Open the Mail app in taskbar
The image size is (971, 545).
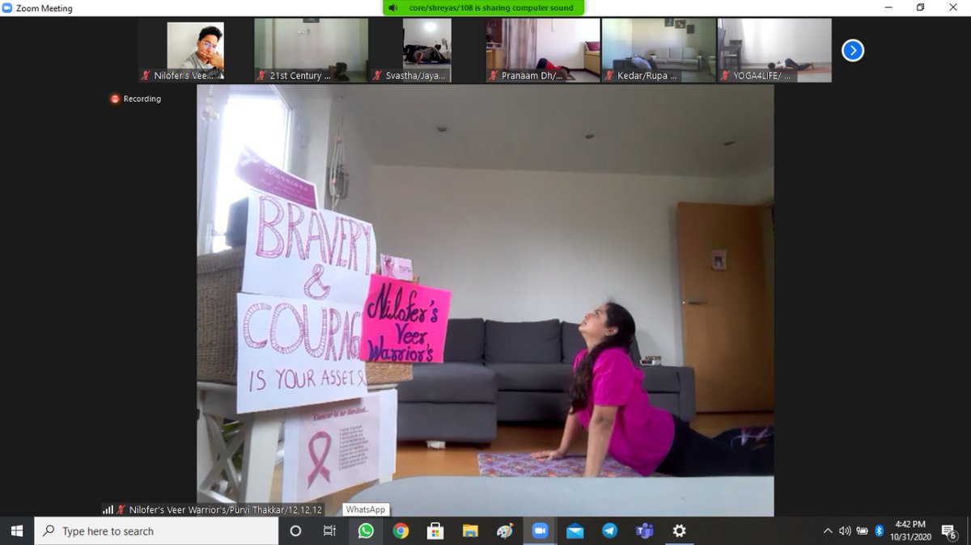[x=575, y=531]
